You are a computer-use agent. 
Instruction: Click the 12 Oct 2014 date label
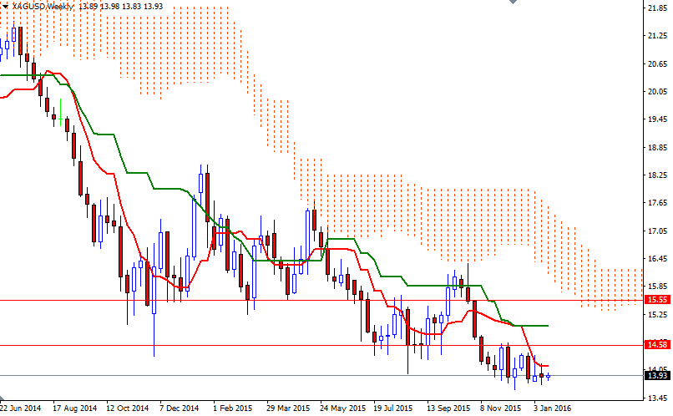tap(127, 408)
